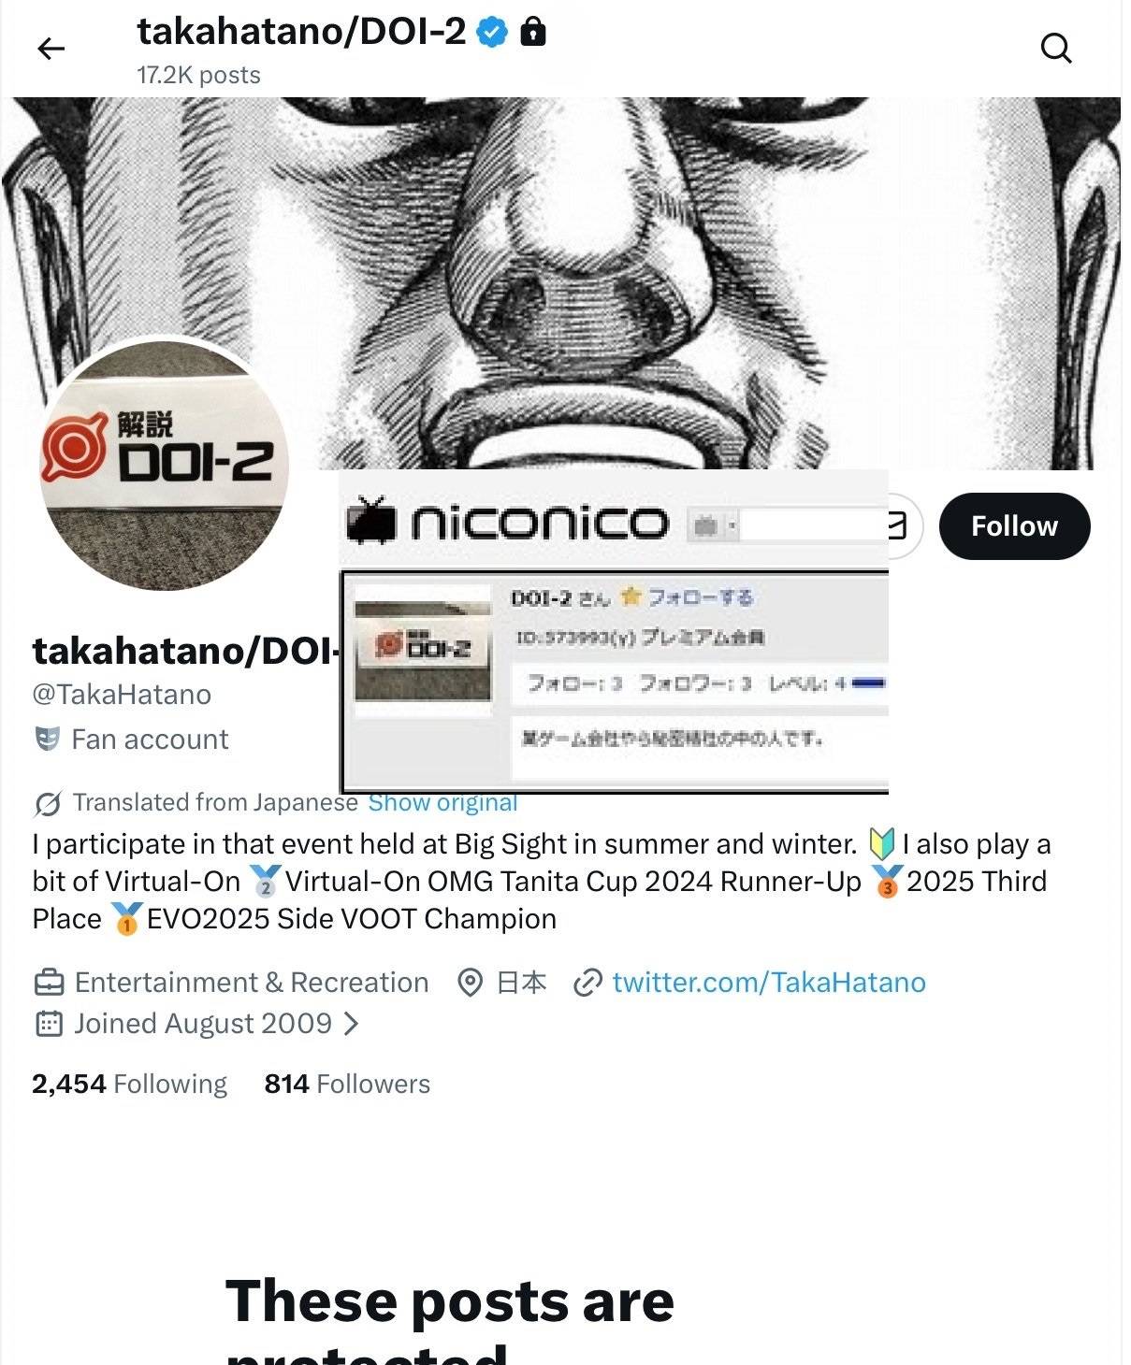View the 2,454 Following list
This screenshot has width=1131, height=1365.
[129, 1084]
